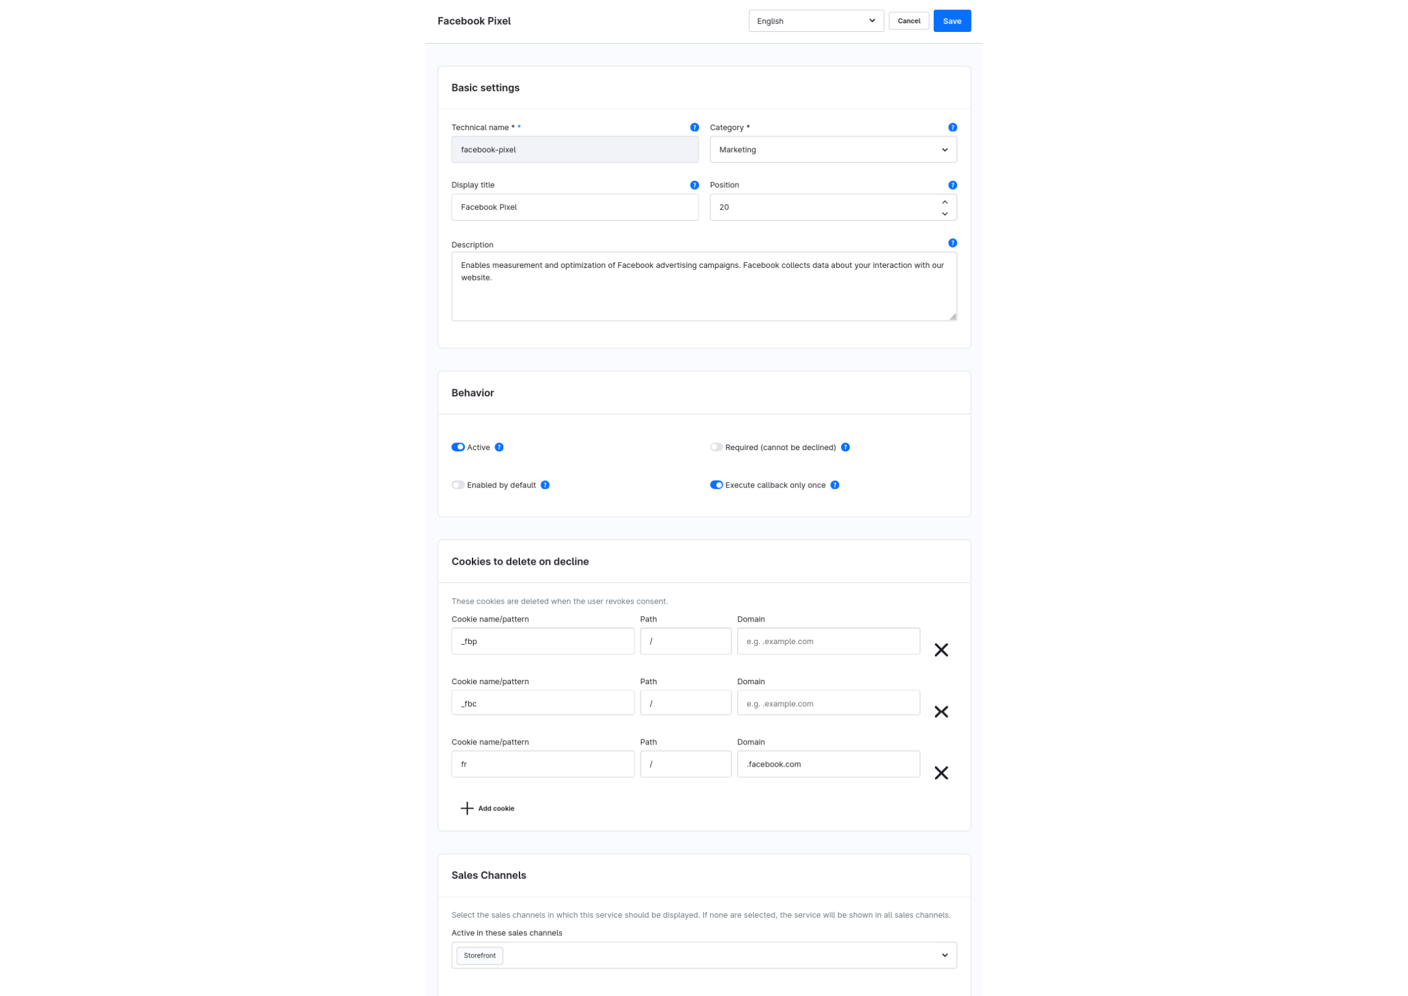Remove the _fbc cookie row

(x=941, y=712)
